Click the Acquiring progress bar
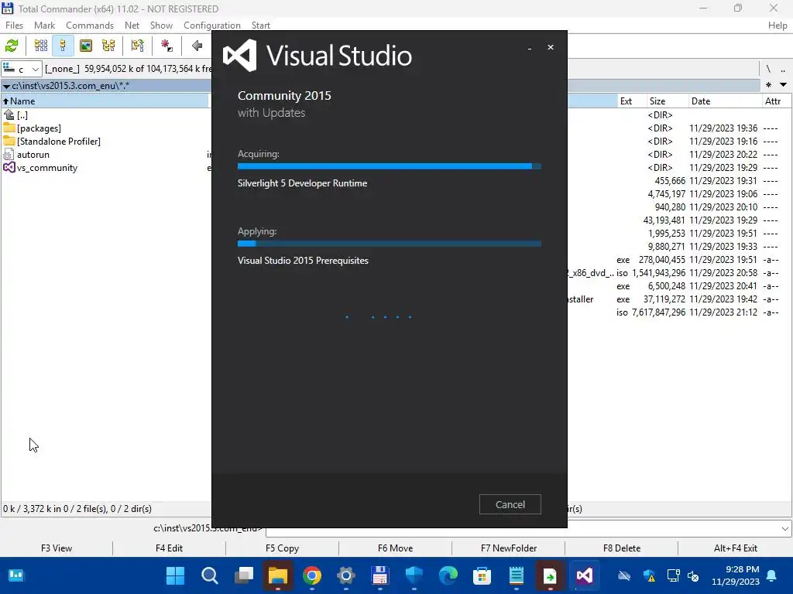Image resolution: width=793 pixels, height=594 pixels. (x=390, y=166)
